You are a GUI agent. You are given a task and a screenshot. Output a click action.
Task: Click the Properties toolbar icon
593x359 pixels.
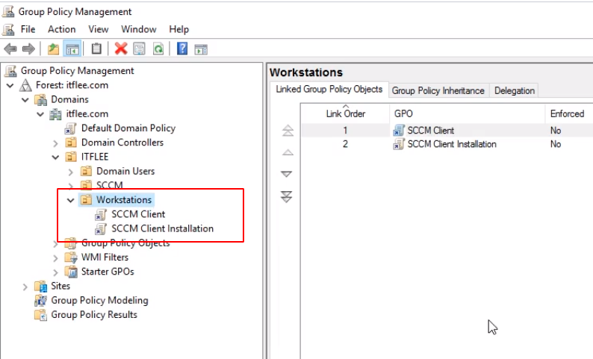139,49
